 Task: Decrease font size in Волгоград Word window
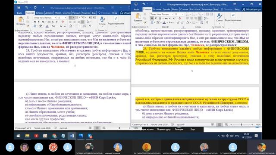point(182,22)
